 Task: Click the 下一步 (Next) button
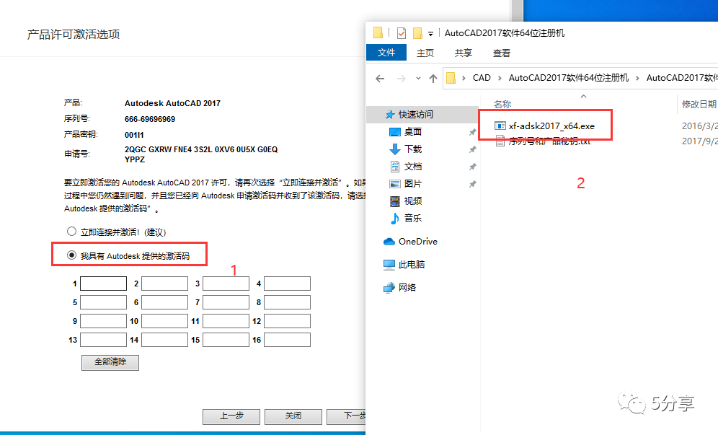coord(346,416)
